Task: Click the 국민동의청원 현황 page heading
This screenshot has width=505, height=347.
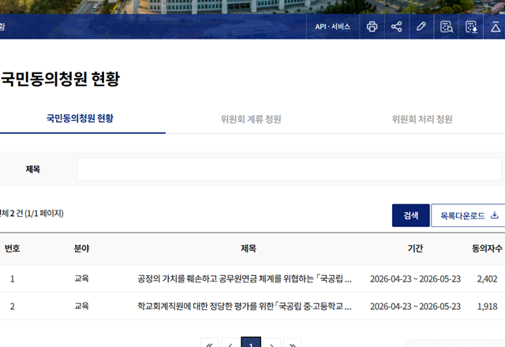Action: [x=60, y=79]
